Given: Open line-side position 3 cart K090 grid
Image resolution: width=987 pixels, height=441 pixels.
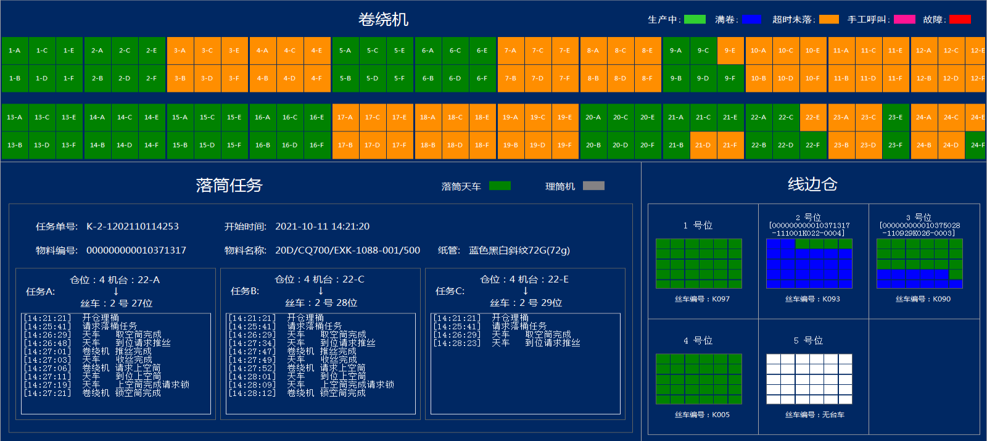Looking at the screenshot, I should point(920,264).
